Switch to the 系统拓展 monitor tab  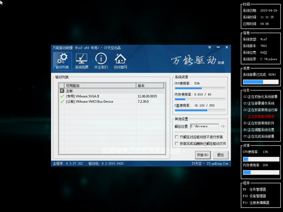[82, 61]
